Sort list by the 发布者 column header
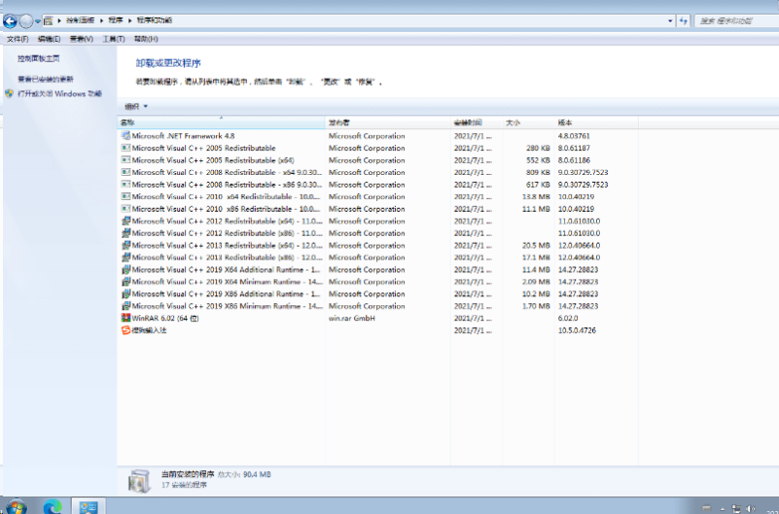 (387, 122)
